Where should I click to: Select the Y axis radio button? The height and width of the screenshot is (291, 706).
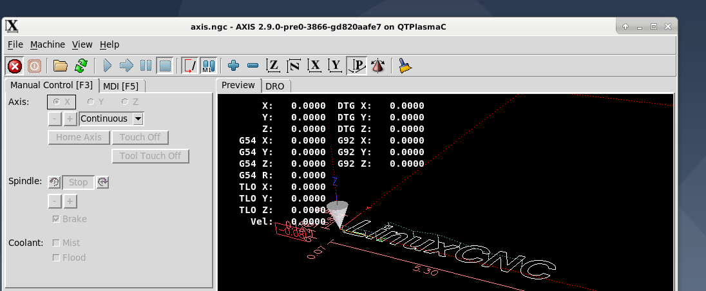95,102
